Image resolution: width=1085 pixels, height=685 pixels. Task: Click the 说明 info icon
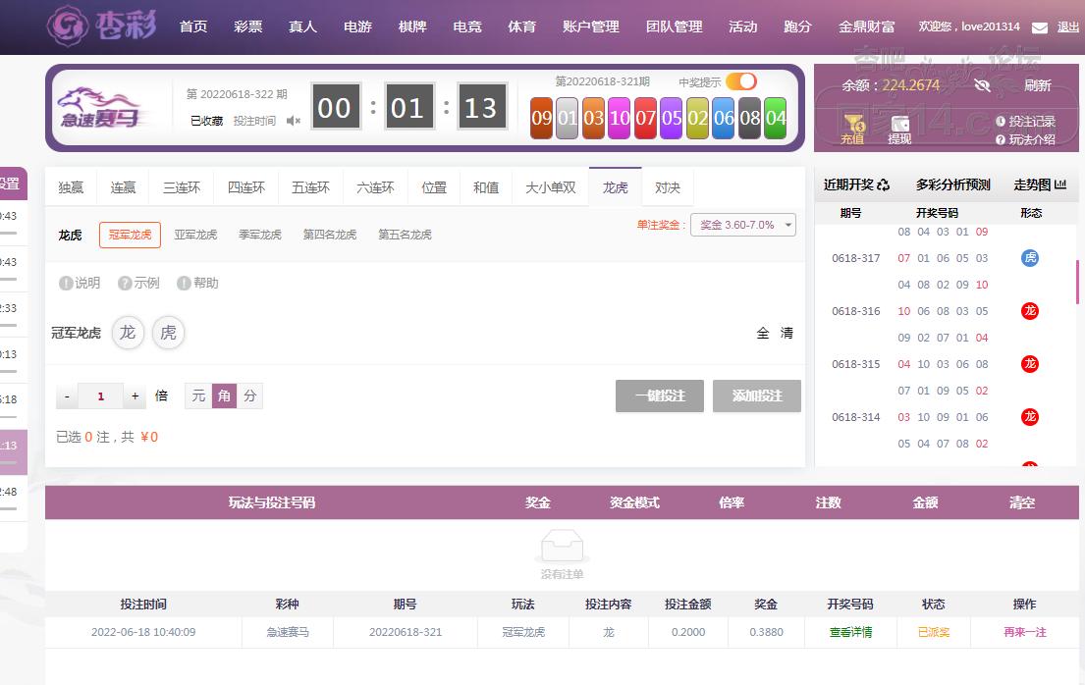[x=66, y=284]
